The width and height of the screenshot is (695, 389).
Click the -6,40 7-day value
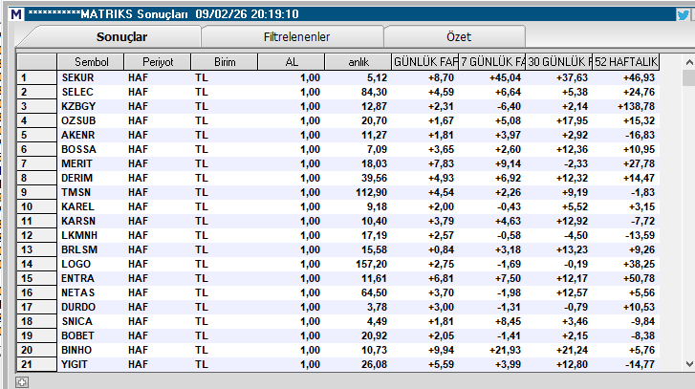(x=508, y=106)
